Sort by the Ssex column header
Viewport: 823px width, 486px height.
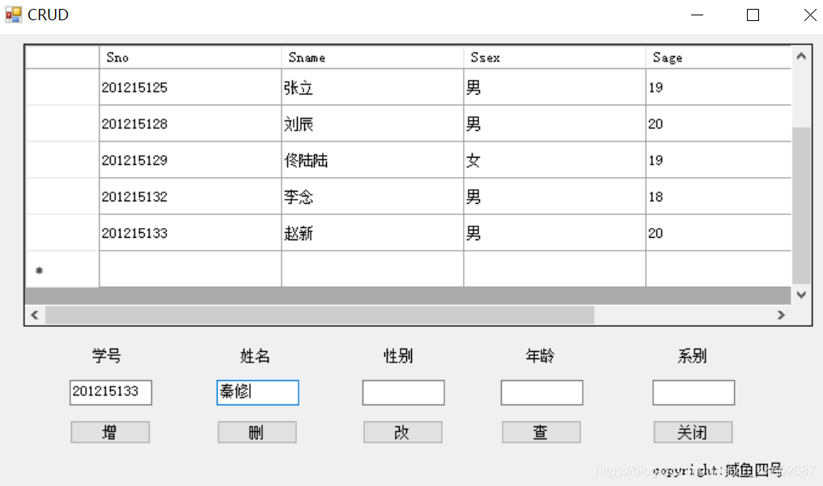(554, 57)
